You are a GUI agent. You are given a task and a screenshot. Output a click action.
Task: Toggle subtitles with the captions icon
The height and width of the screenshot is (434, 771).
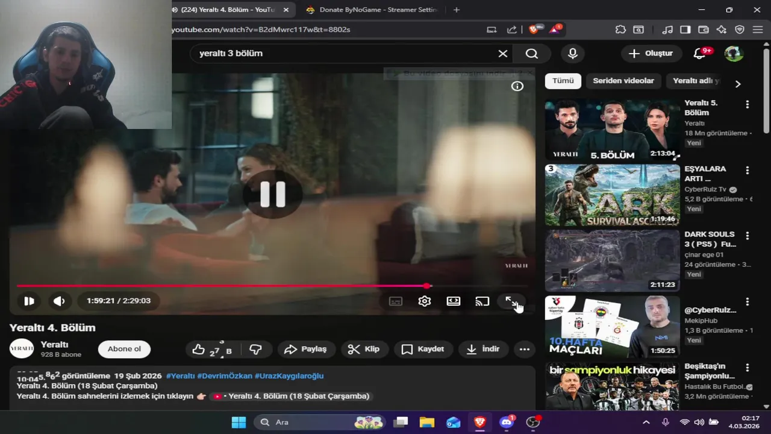pos(396,301)
